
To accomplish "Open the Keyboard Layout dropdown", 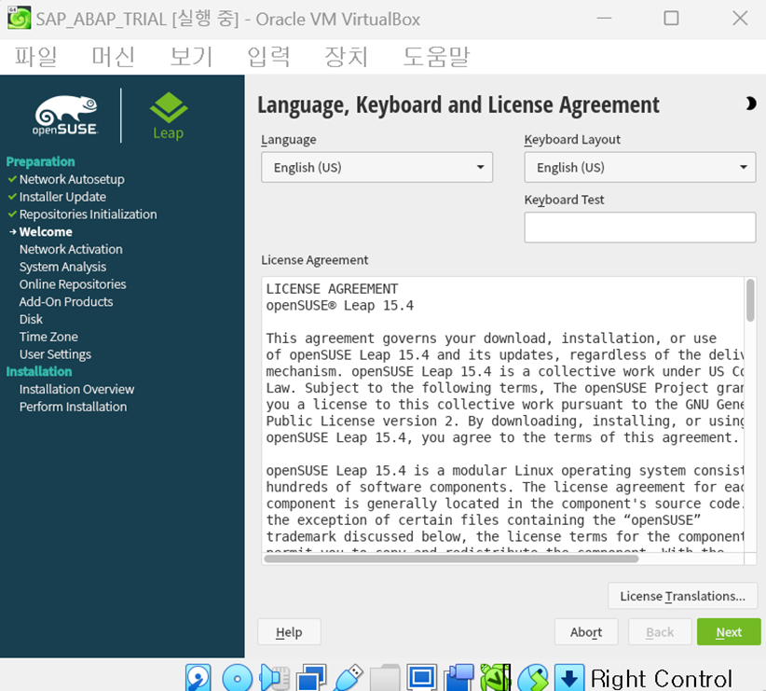I will [640, 167].
